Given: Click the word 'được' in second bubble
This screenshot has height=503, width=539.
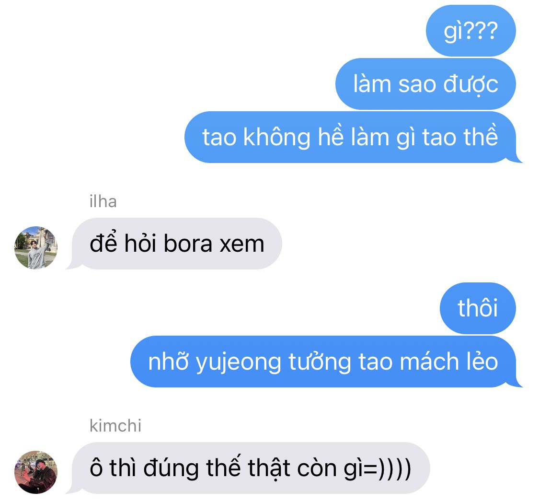Looking at the screenshot, I should coord(470,85).
